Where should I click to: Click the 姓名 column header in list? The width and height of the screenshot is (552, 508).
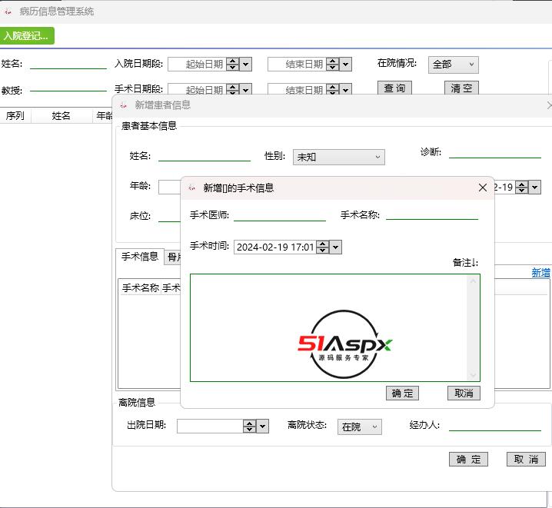tap(62, 116)
